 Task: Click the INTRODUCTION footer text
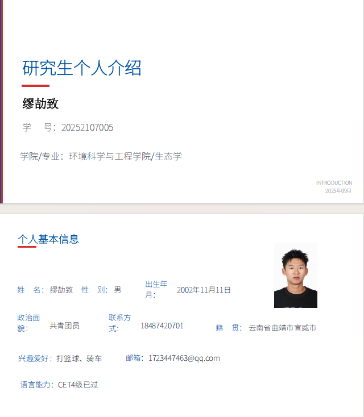(334, 182)
